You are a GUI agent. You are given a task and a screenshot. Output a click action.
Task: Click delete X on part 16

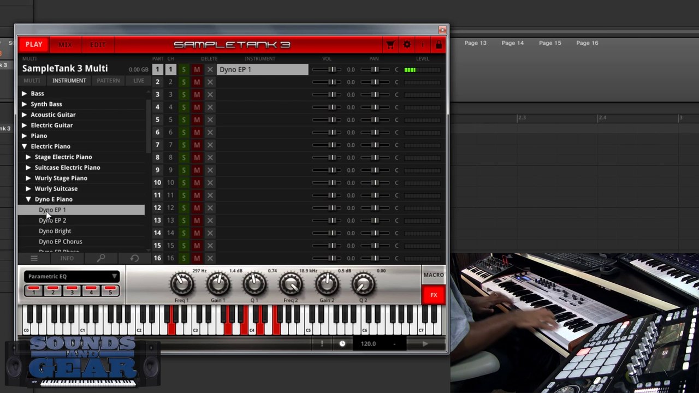(x=210, y=258)
